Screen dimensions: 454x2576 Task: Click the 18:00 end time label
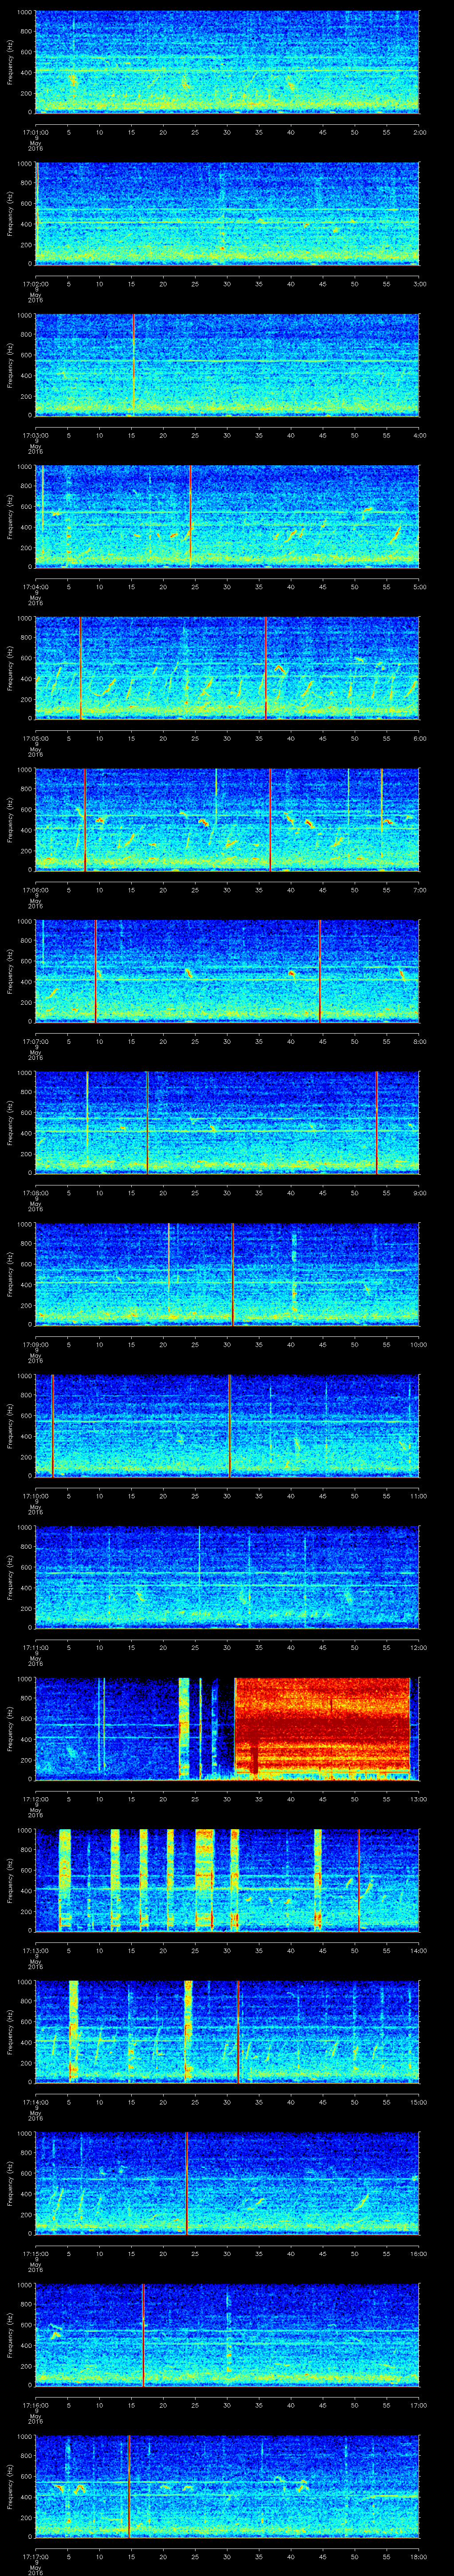[418, 2556]
